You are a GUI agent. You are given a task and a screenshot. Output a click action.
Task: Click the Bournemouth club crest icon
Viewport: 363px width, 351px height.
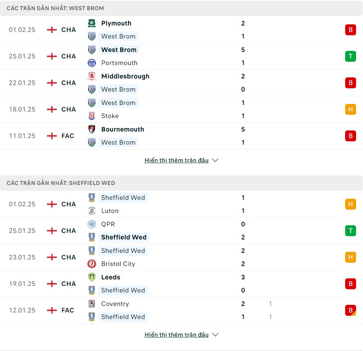pyautogui.click(x=92, y=129)
